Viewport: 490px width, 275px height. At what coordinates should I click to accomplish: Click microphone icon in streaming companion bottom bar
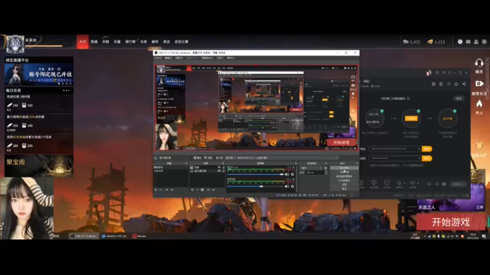(x=399, y=183)
